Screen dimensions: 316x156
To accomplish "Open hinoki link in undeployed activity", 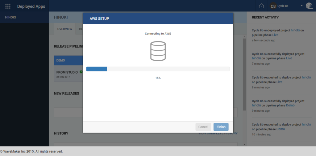I will tap(295, 30).
